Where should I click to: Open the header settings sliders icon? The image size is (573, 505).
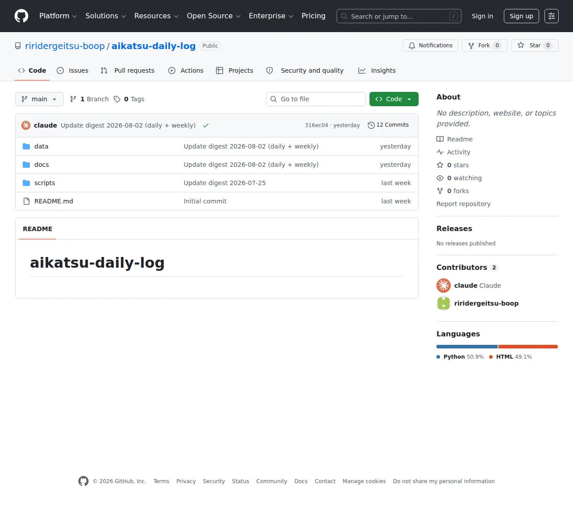click(552, 16)
